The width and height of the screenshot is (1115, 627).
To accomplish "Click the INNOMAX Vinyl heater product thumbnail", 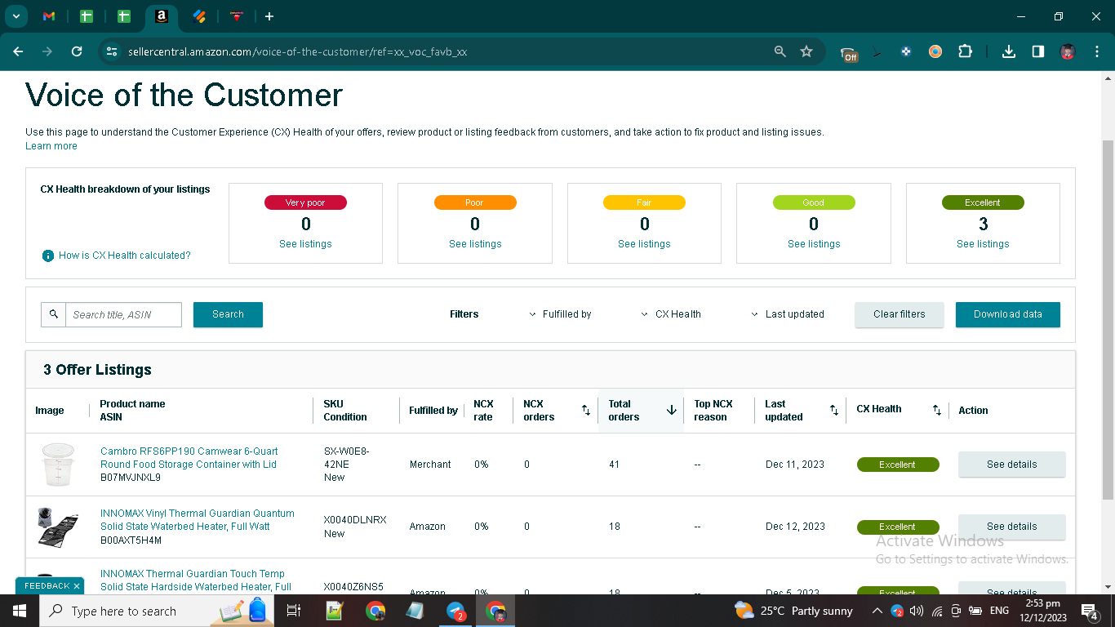I will (57, 527).
